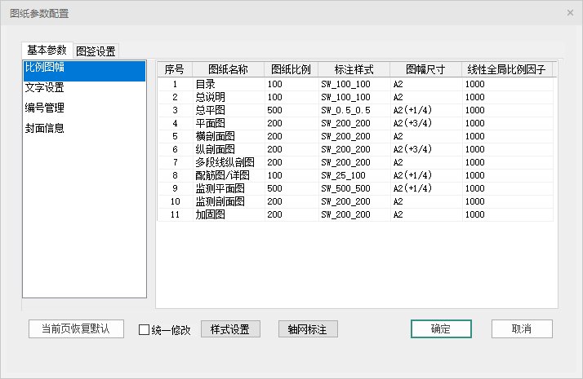This screenshot has height=379, width=583.
Task: Open 文字设置 in the left list
Action: (x=84, y=88)
